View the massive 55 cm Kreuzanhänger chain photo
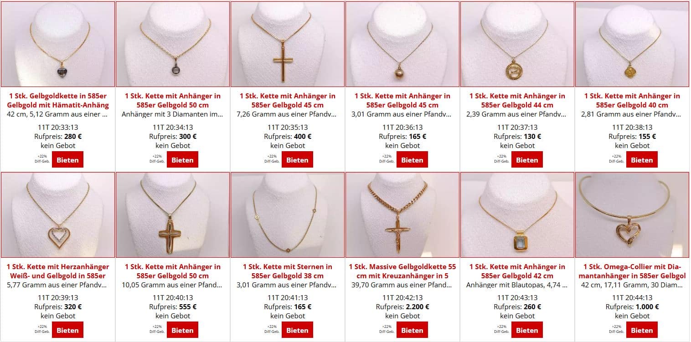The image size is (691, 342). (402, 215)
